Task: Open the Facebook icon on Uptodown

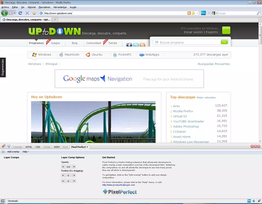Action: point(129,45)
